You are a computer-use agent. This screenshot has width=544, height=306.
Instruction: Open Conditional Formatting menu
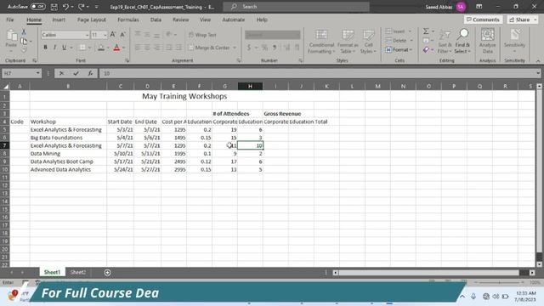[321, 42]
